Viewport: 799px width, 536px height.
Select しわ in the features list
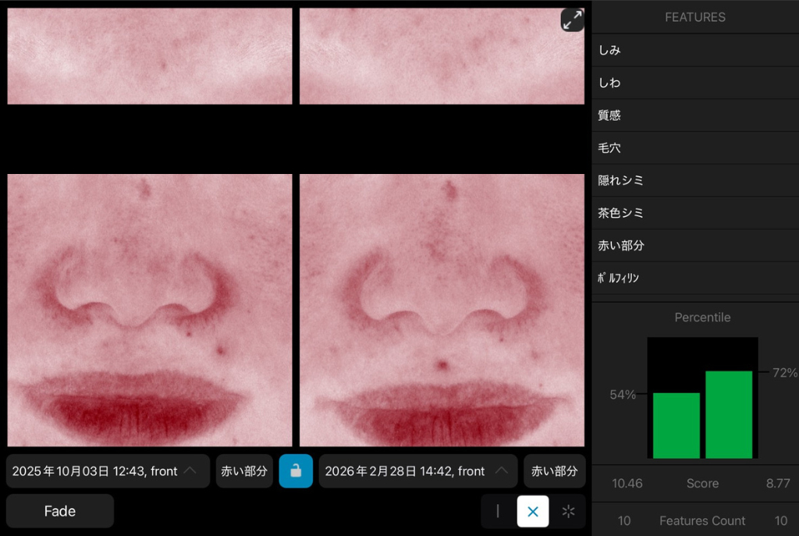tap(694, 83)
